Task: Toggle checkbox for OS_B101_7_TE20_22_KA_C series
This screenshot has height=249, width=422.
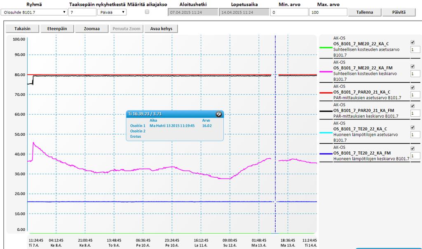Action: click(413, 127)
